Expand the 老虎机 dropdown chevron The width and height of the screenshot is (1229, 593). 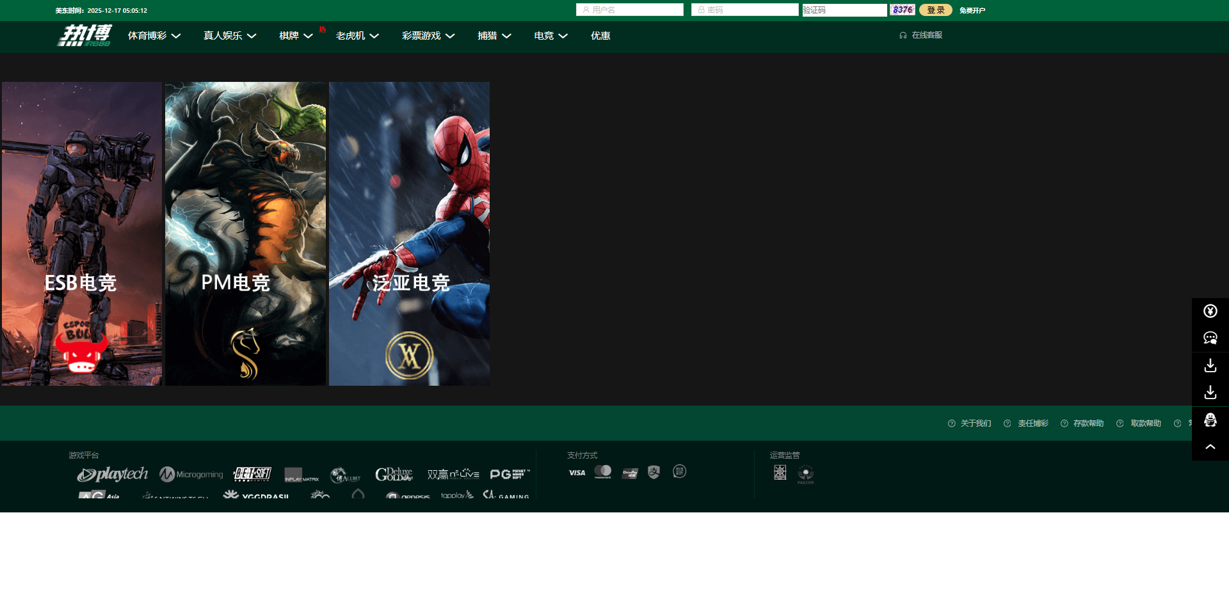coord(374,36)
